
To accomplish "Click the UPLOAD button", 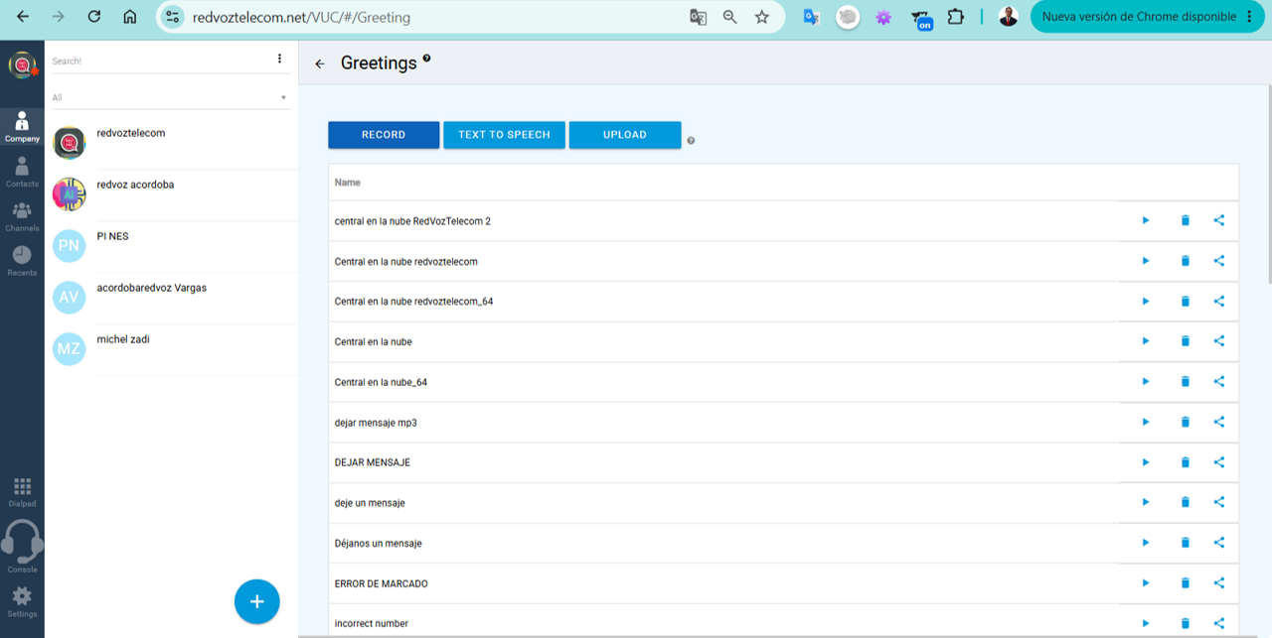I will tap(625, 135).
